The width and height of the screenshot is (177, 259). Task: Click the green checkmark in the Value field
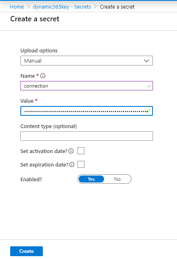tap(148, 111)
